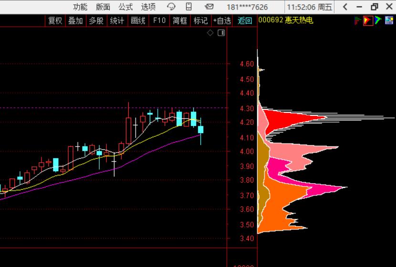Open the mail envelope icon
The width and height of the screenshot is (396, 267).
click(209, 7)
